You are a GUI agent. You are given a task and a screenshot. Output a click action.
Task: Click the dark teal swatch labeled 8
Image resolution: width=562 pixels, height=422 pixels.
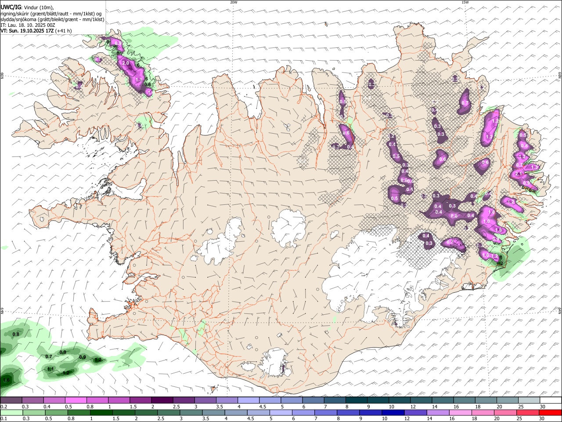click(356, 400)
